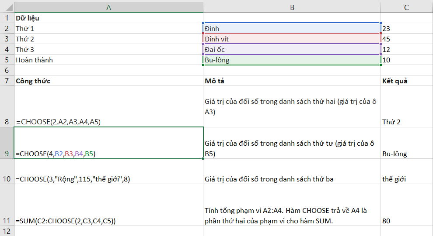Select blue-highlighted cell 'Đinh'

coord(292,28)
